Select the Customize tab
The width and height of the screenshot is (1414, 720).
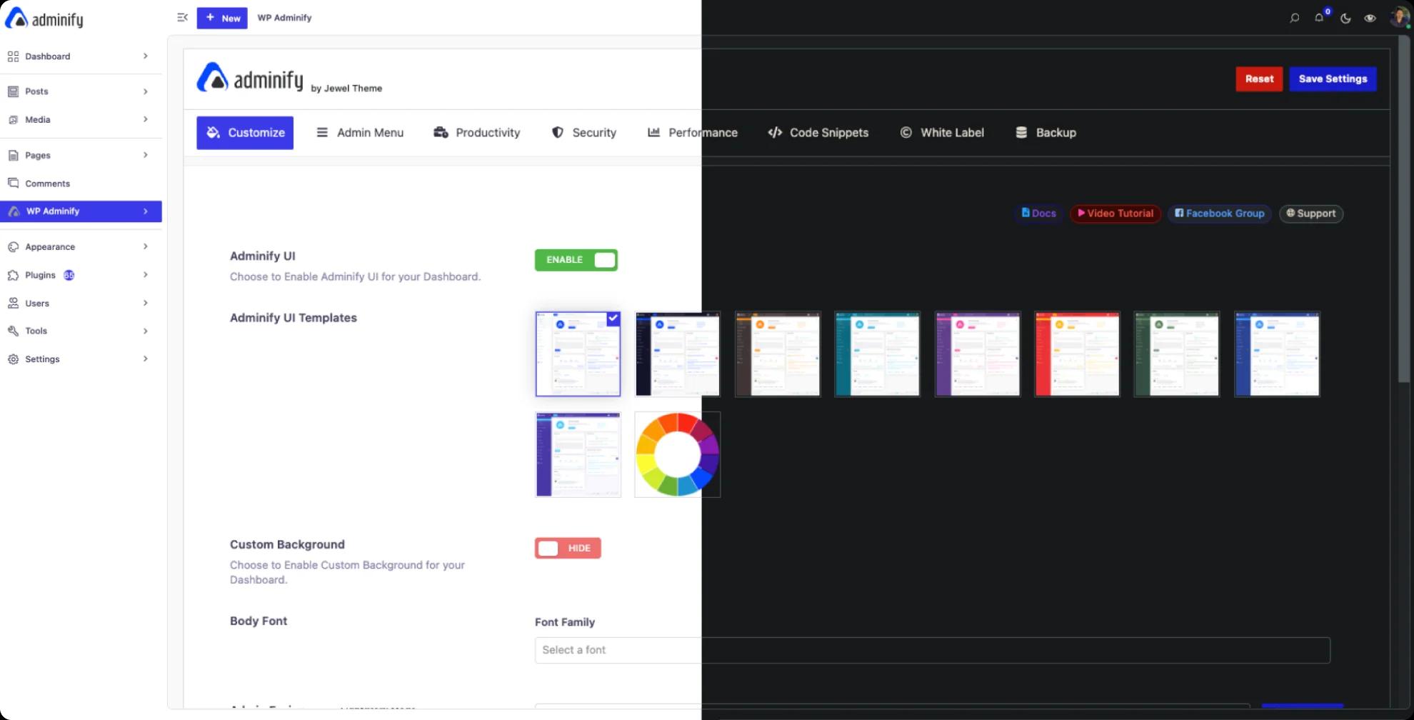click(x=245, y=133)
